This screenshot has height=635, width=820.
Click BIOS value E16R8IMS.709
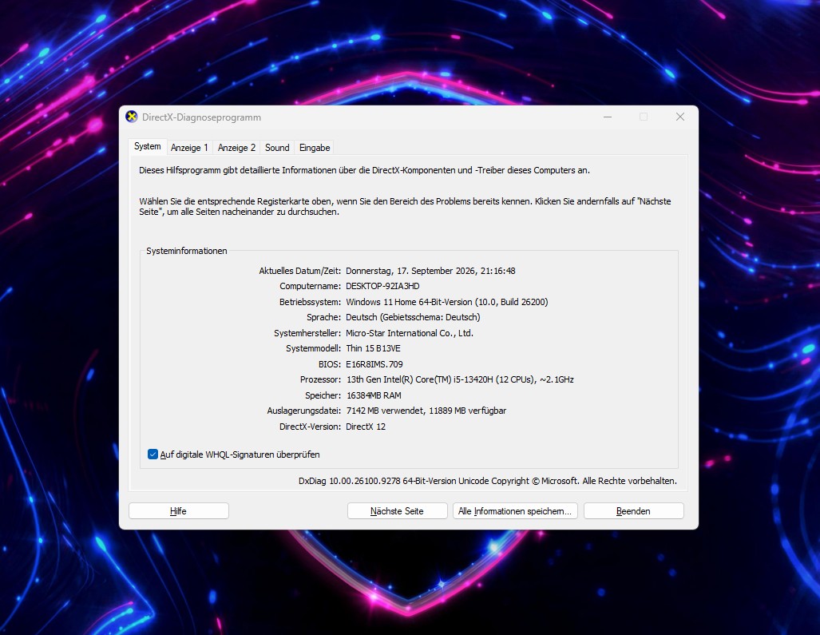tap(374, 364)
